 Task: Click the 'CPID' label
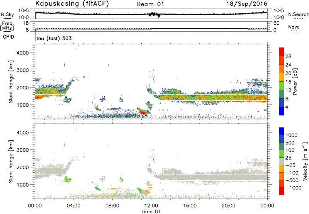[8, 37]
